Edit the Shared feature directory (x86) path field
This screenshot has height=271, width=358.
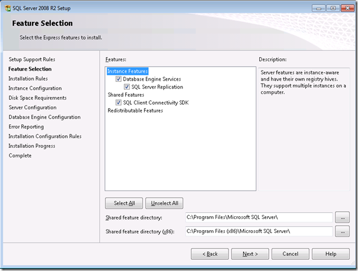click(259, 231)
